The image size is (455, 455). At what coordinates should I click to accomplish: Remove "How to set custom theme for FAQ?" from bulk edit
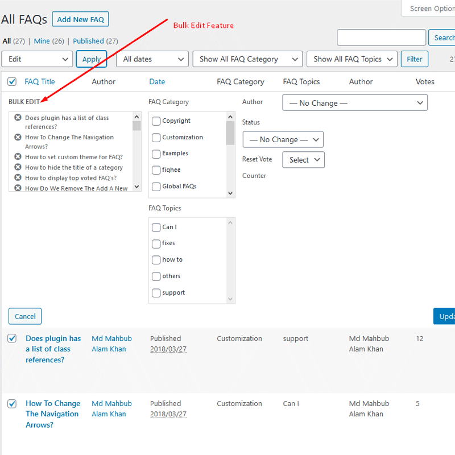click(x=19, y=157)
